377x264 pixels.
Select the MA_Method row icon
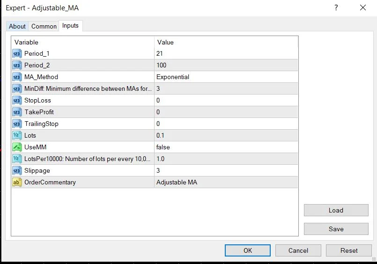tap(17, 77)
